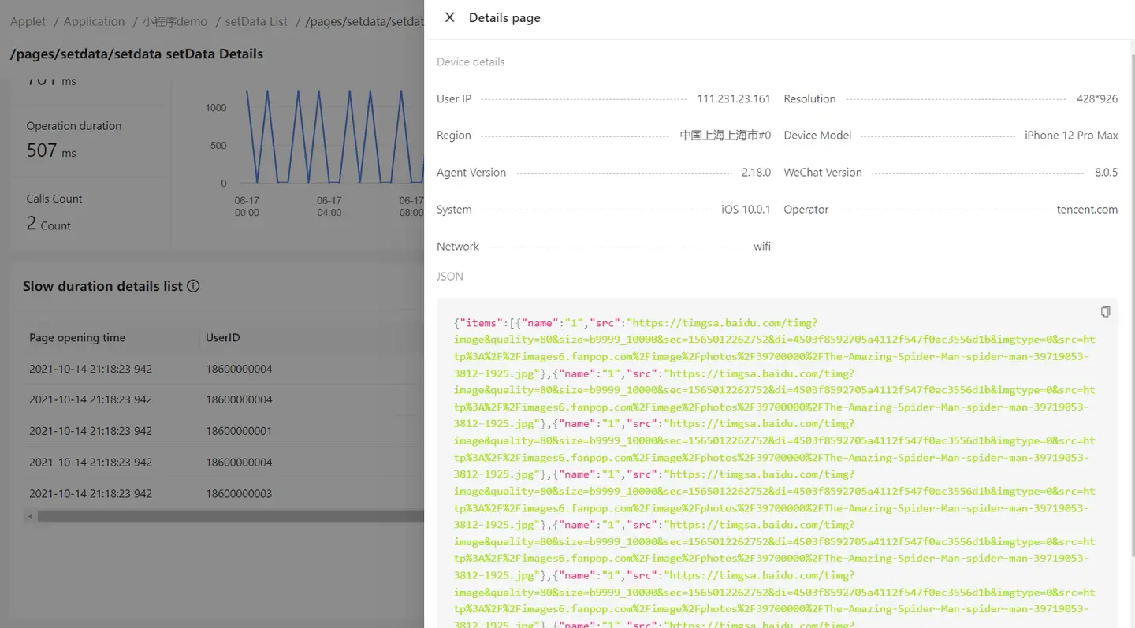1135x628 pixels.
Task: Click chart axis label 06-17 04:00
Action: coord(329,206)
